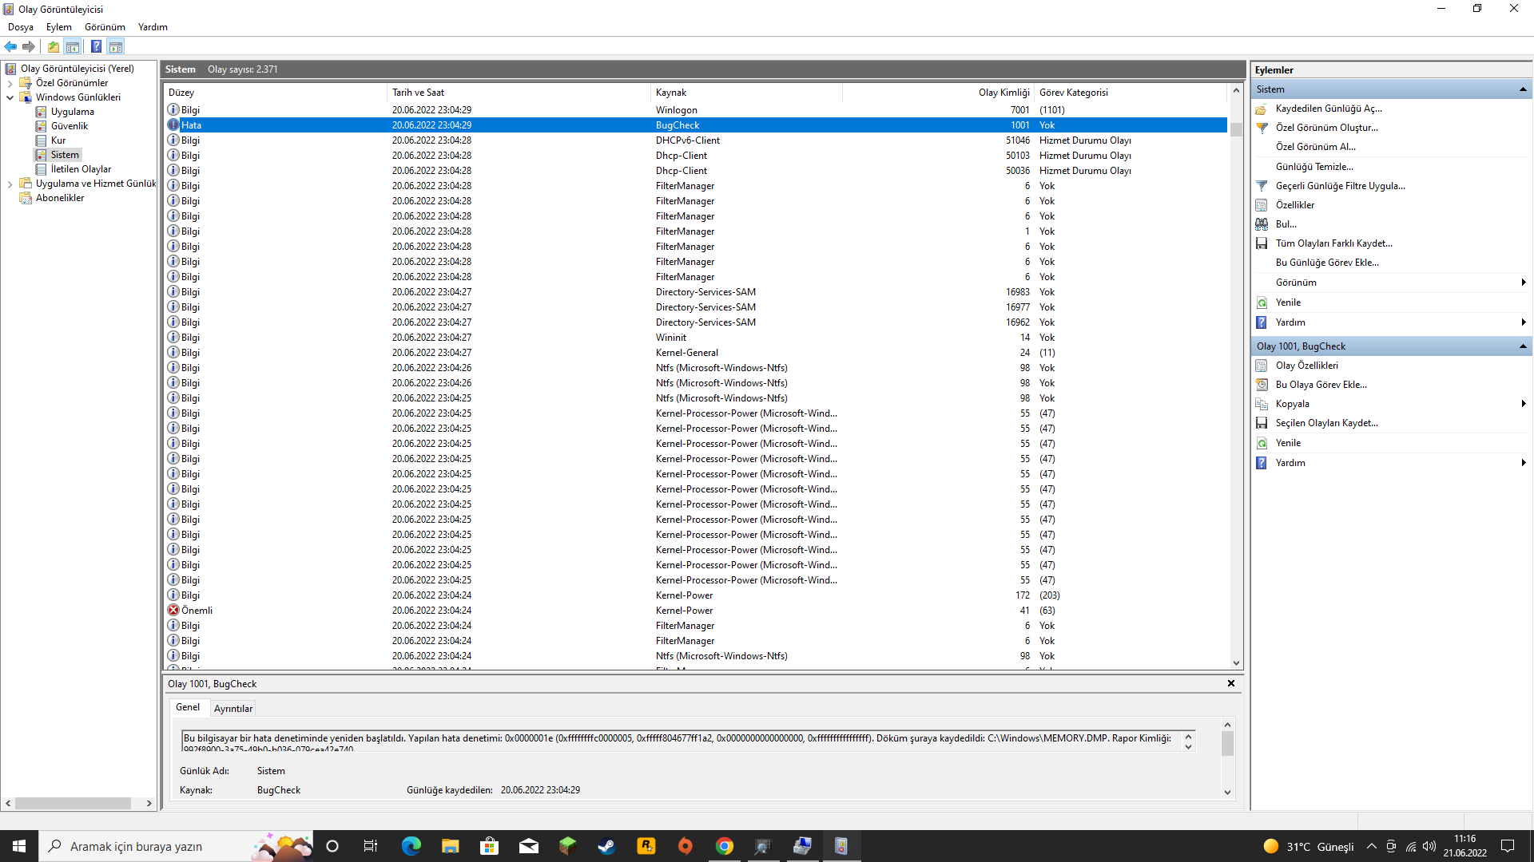Viewport: 1534px width, 862px height.
Task: Click the Önemli critical error Kernel-Power event
Action: point(197,611)
